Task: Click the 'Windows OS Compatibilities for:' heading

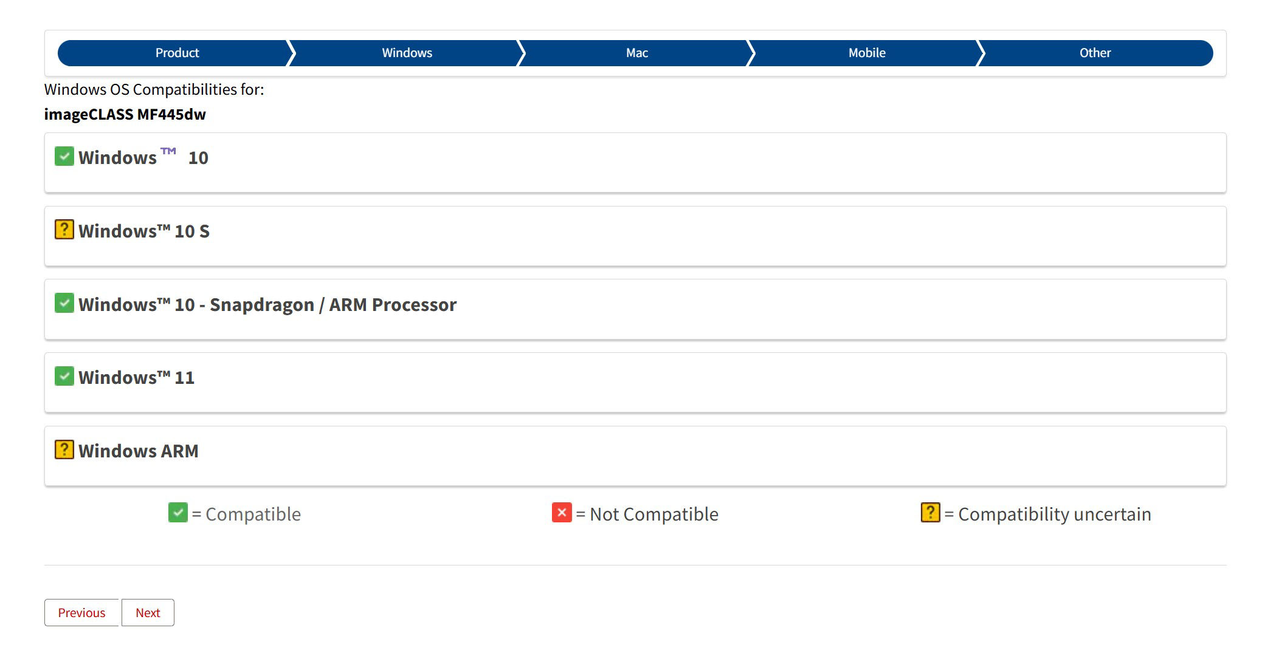Action: (154, 89)
